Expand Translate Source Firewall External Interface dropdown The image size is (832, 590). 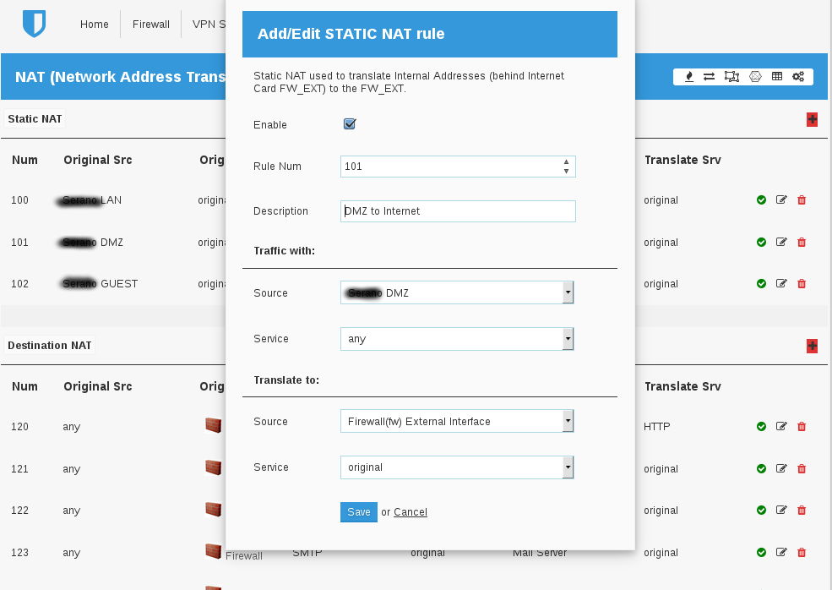(457, 422)
